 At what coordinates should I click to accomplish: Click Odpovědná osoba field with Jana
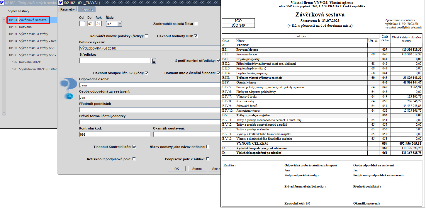point(150,85)
